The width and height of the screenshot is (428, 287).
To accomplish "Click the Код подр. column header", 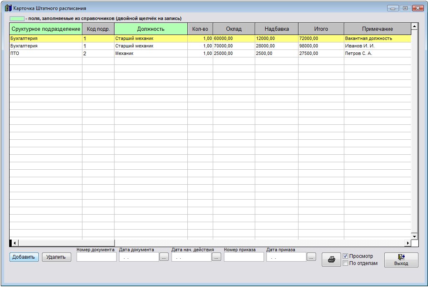I will point(98,29).
